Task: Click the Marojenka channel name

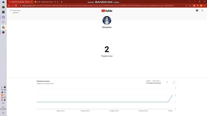Action: click(107, 27)
